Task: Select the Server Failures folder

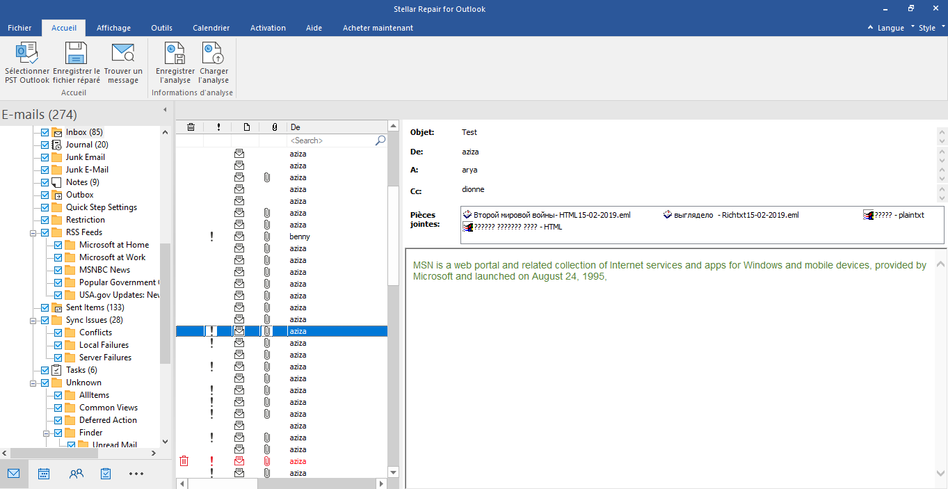Action: tap(105, 358)
